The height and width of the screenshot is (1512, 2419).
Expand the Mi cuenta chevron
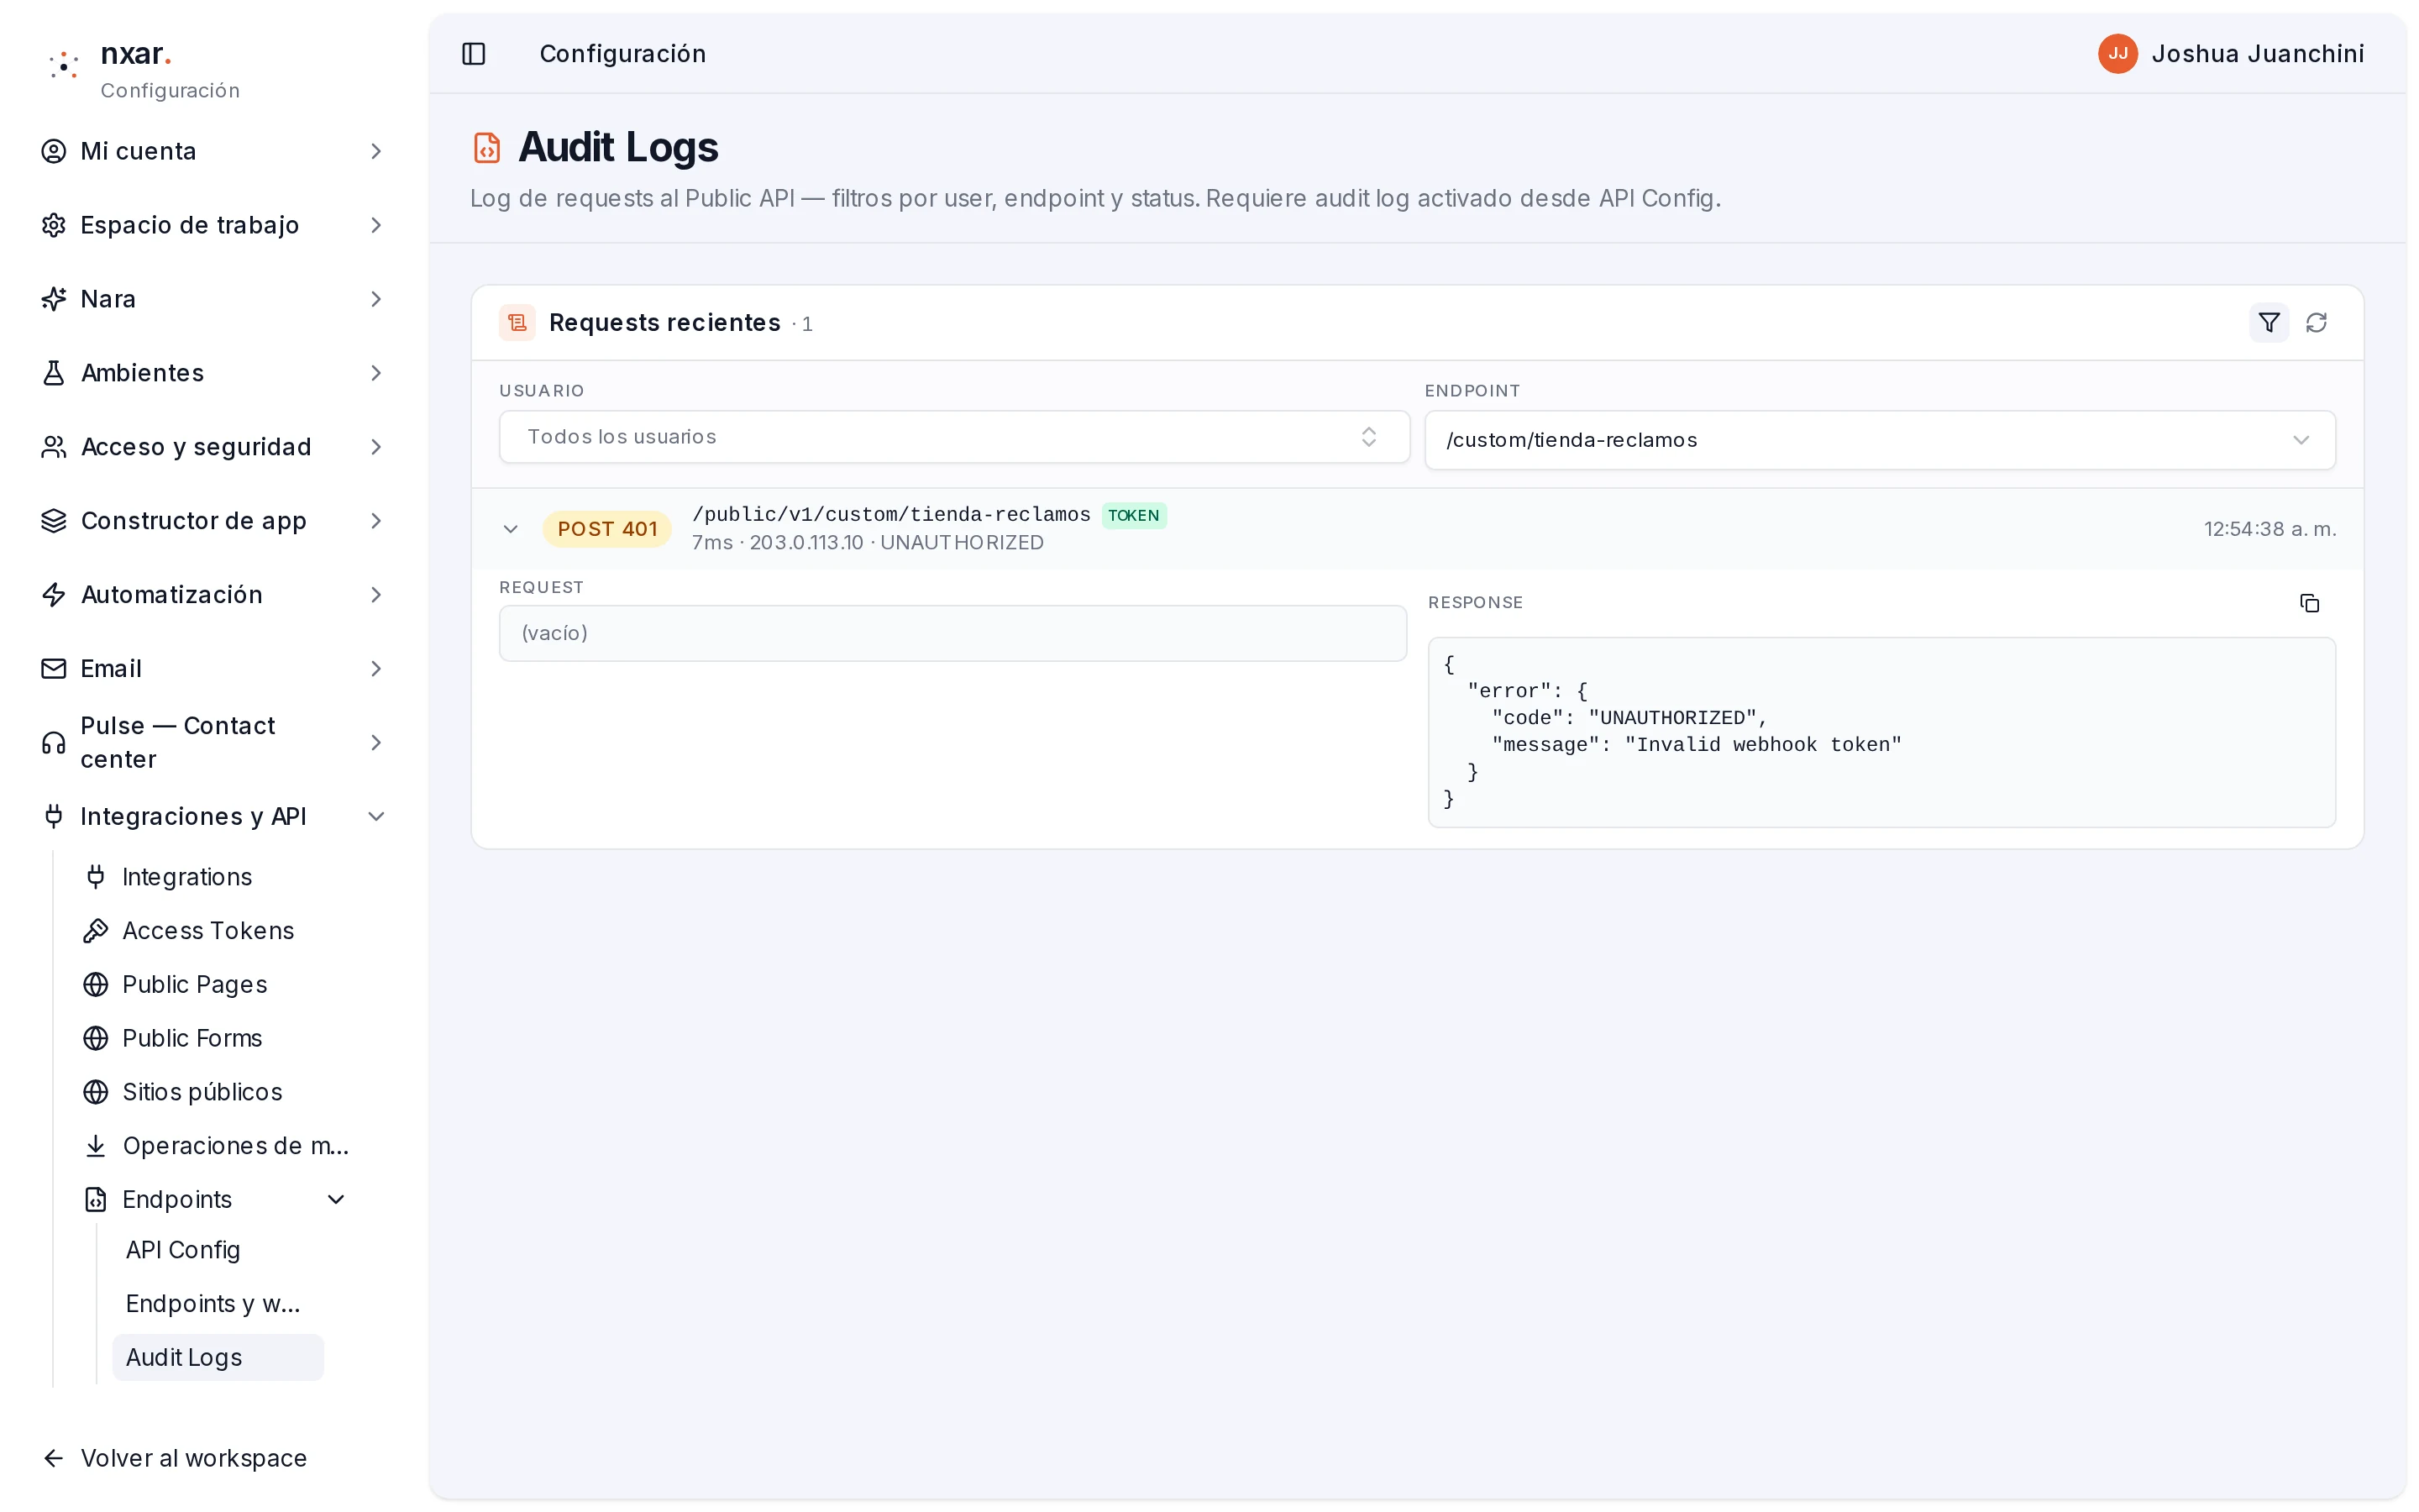click(x=375, y=151)
